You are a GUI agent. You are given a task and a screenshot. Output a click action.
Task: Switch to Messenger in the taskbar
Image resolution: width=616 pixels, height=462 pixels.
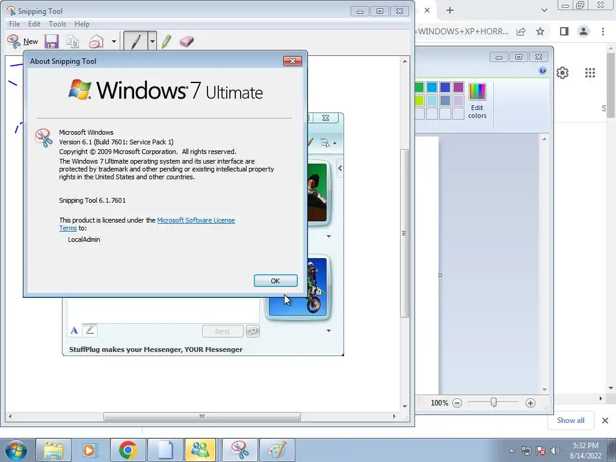[x=201, y=450]
